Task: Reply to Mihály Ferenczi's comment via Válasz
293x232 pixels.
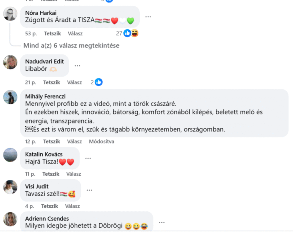Action: click(74, 141)
